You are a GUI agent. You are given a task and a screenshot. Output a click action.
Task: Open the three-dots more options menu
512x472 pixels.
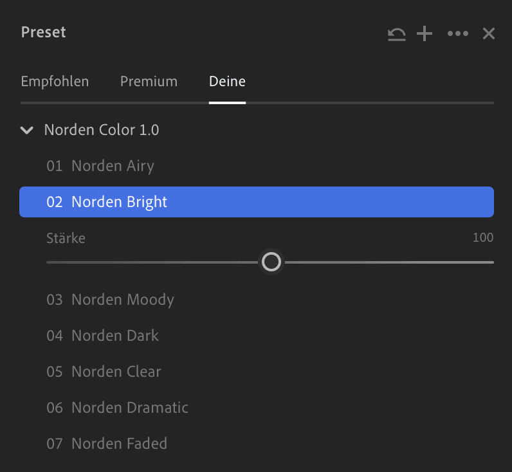[458, 33]
